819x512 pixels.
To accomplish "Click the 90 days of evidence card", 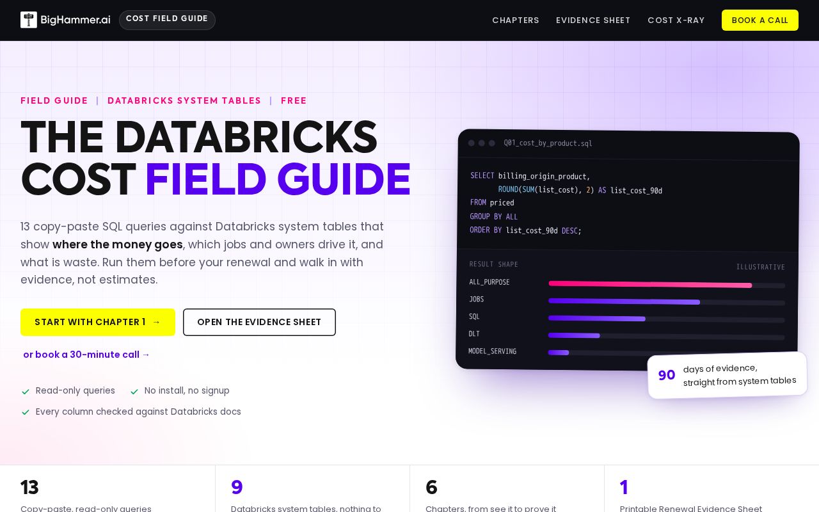I will point(728,375).
